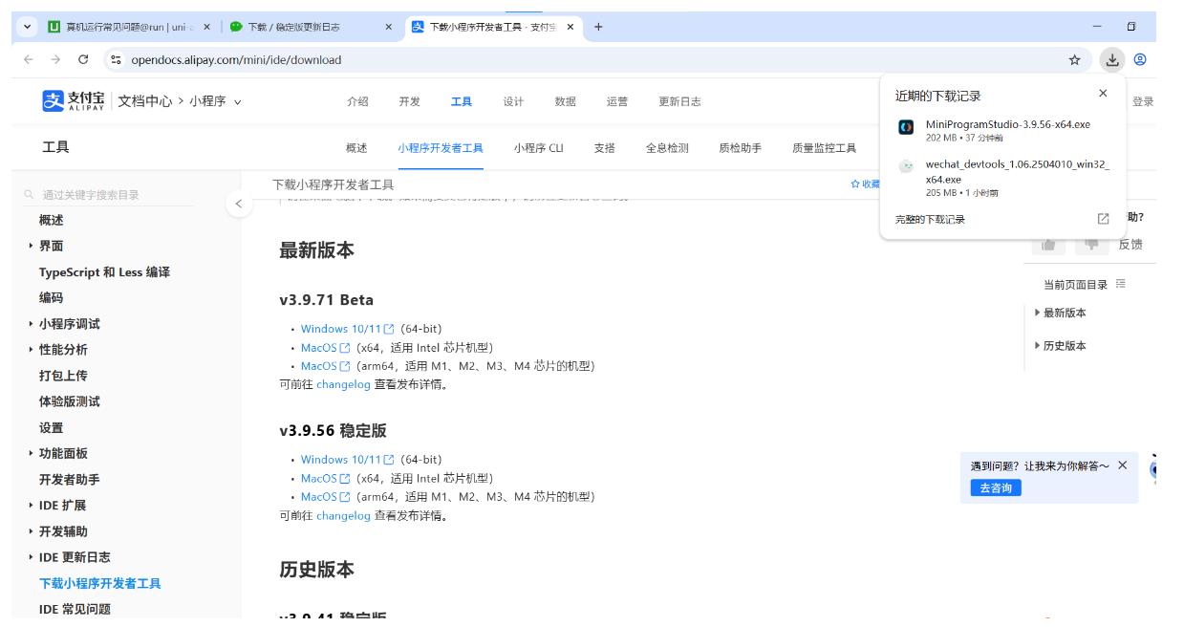
Task: Download Windows 10/11 build of v3.9.71 Beta
Action: 347,329
